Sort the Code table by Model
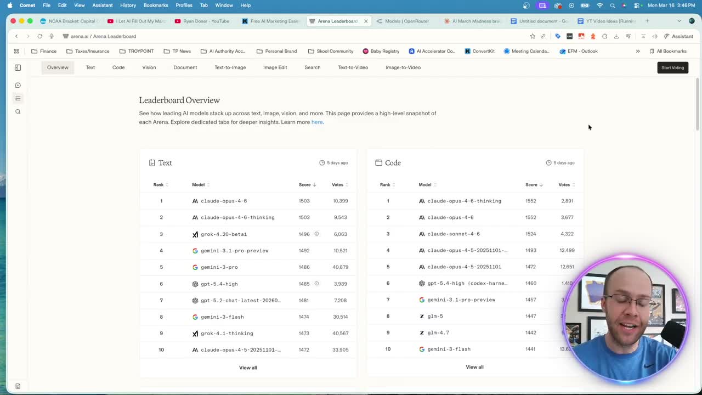Image resolution: width=702 pixels, height=395 pixels. click(x=427, y=185)
